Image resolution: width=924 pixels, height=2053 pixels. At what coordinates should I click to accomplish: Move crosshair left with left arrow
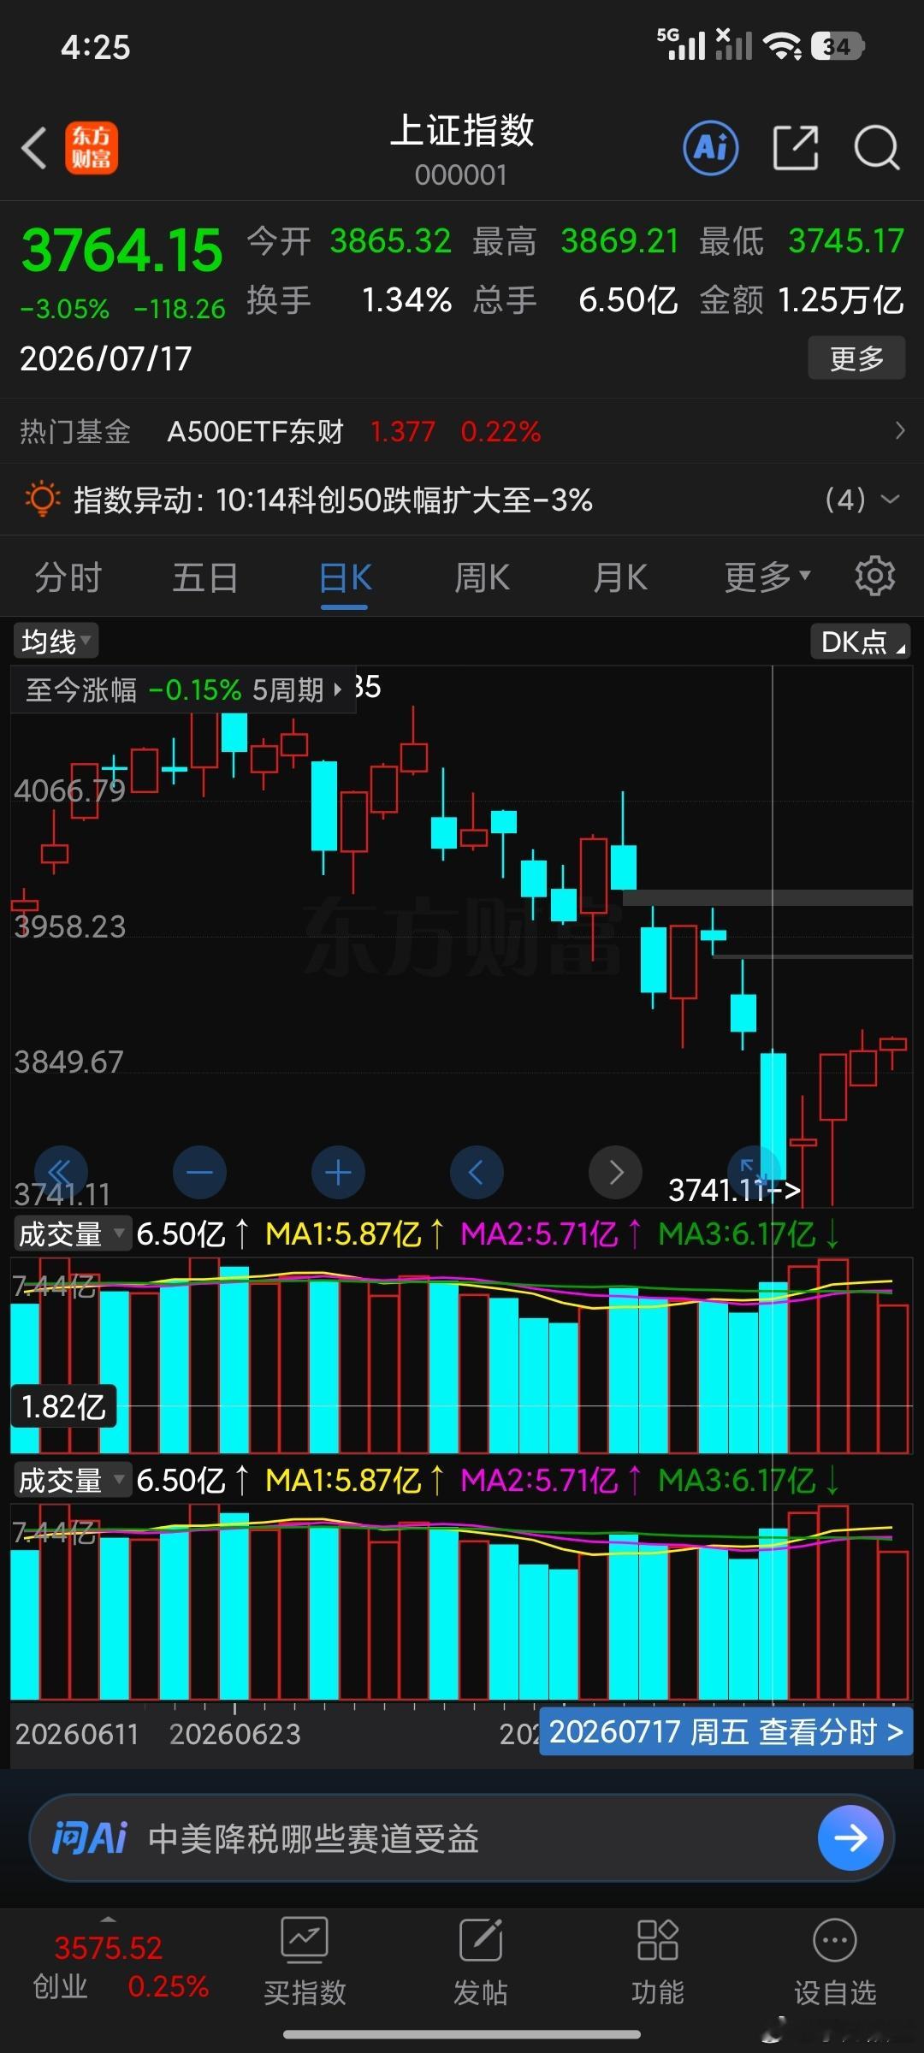477,1172
